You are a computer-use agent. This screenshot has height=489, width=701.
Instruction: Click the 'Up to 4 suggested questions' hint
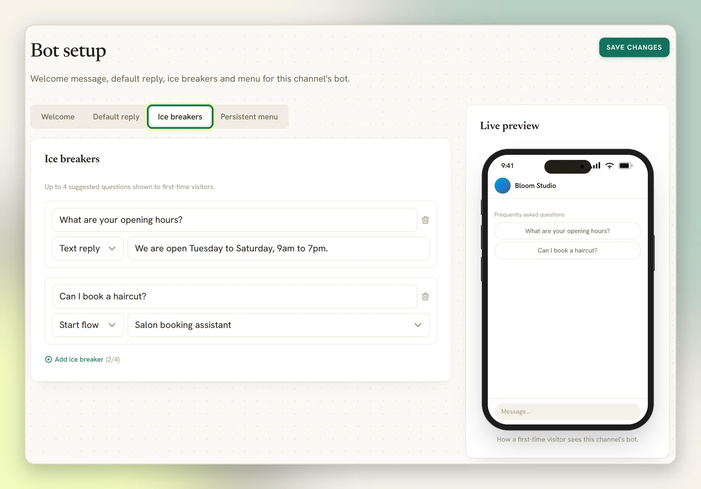[x=130, y=187]
